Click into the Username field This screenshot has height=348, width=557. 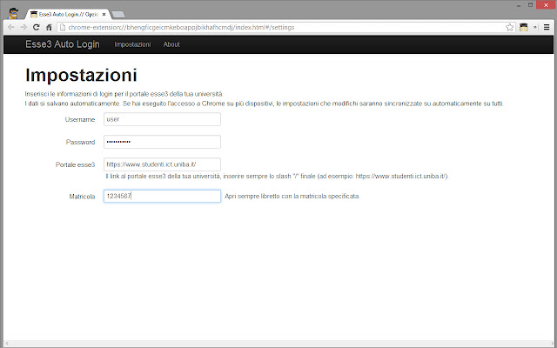[162, 119]
